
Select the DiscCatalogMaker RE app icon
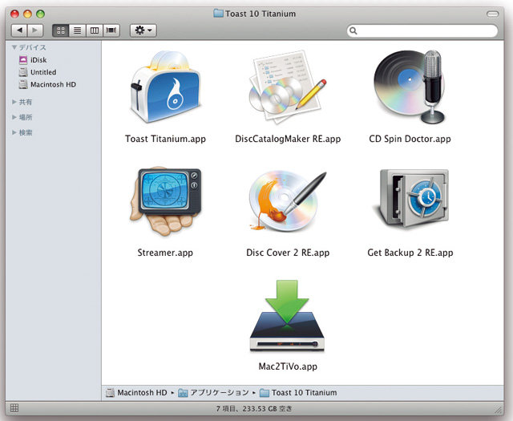(x=288, y=87)
